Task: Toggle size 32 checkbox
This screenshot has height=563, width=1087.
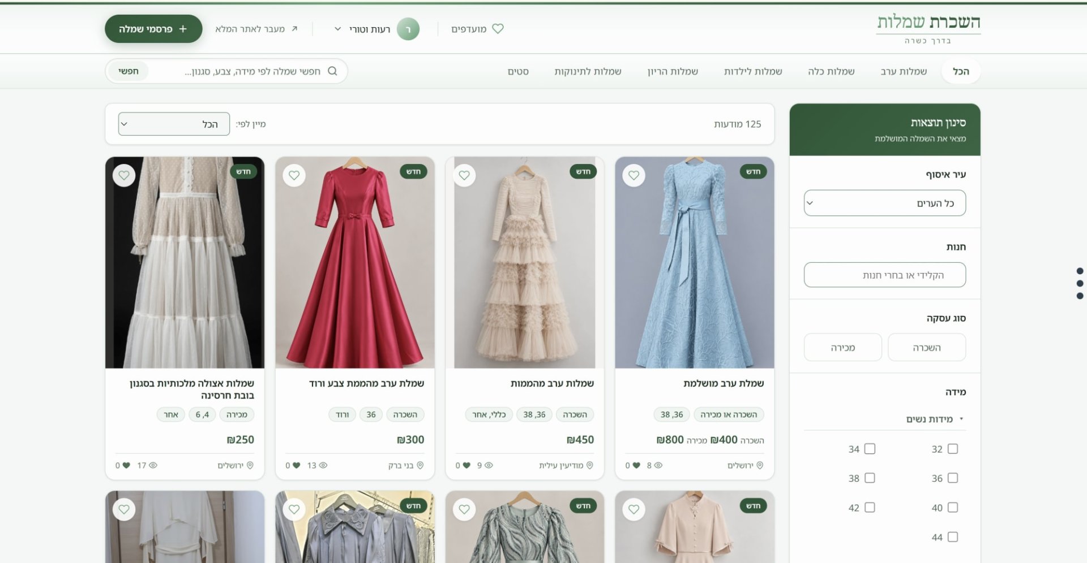Action: 953,449
